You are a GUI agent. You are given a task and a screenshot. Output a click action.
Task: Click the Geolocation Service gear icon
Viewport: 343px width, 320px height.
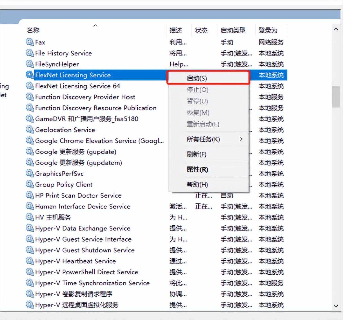pos(30,130)
